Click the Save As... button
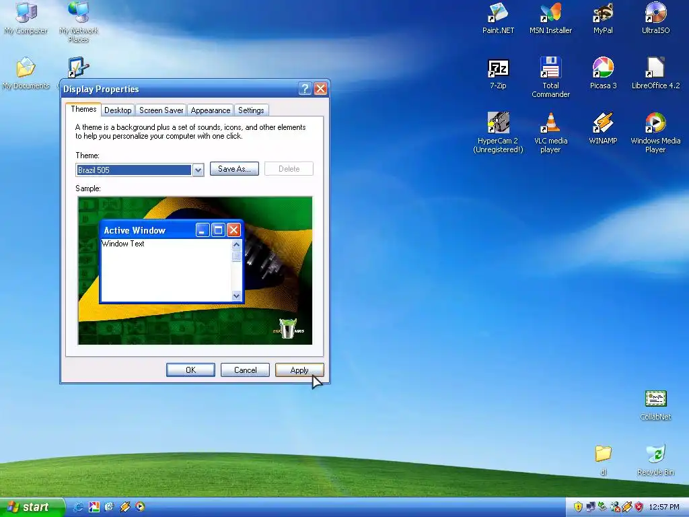 point(234,169)
